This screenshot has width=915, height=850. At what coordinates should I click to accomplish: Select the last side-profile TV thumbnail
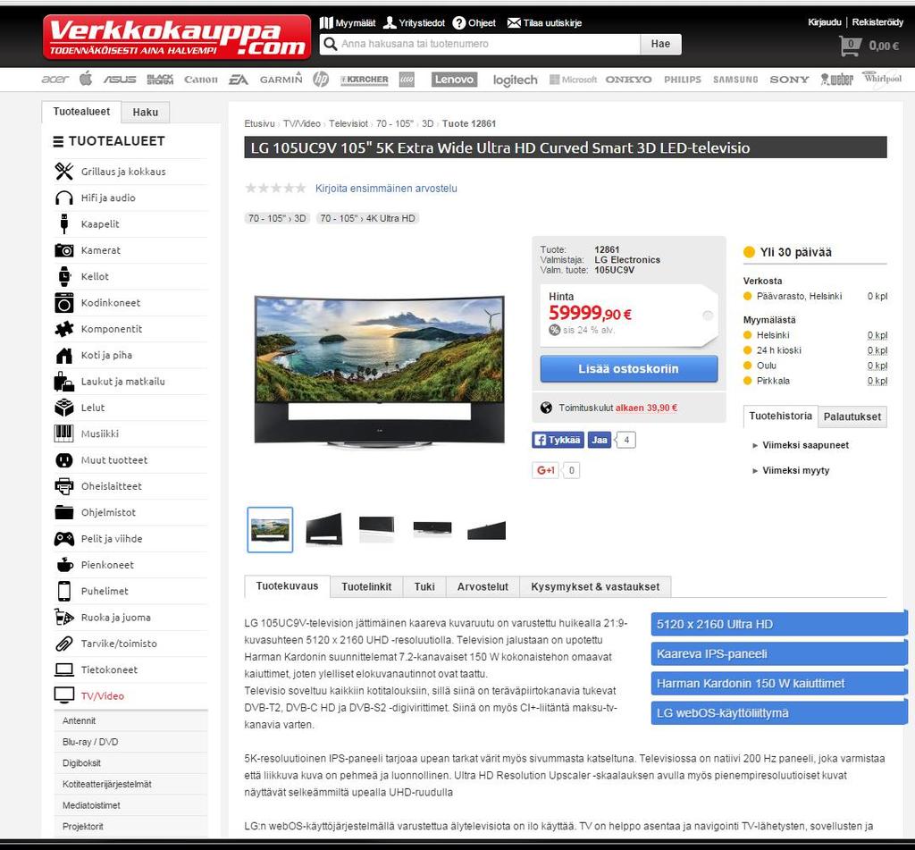pyautogui.click(x=487, y=530)
